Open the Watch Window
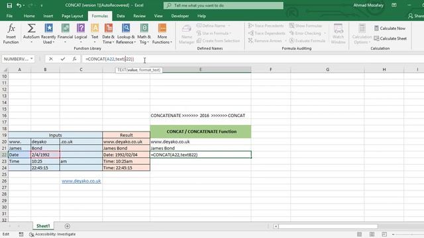The height and width of the screenshot is (238, 424). 339,34
